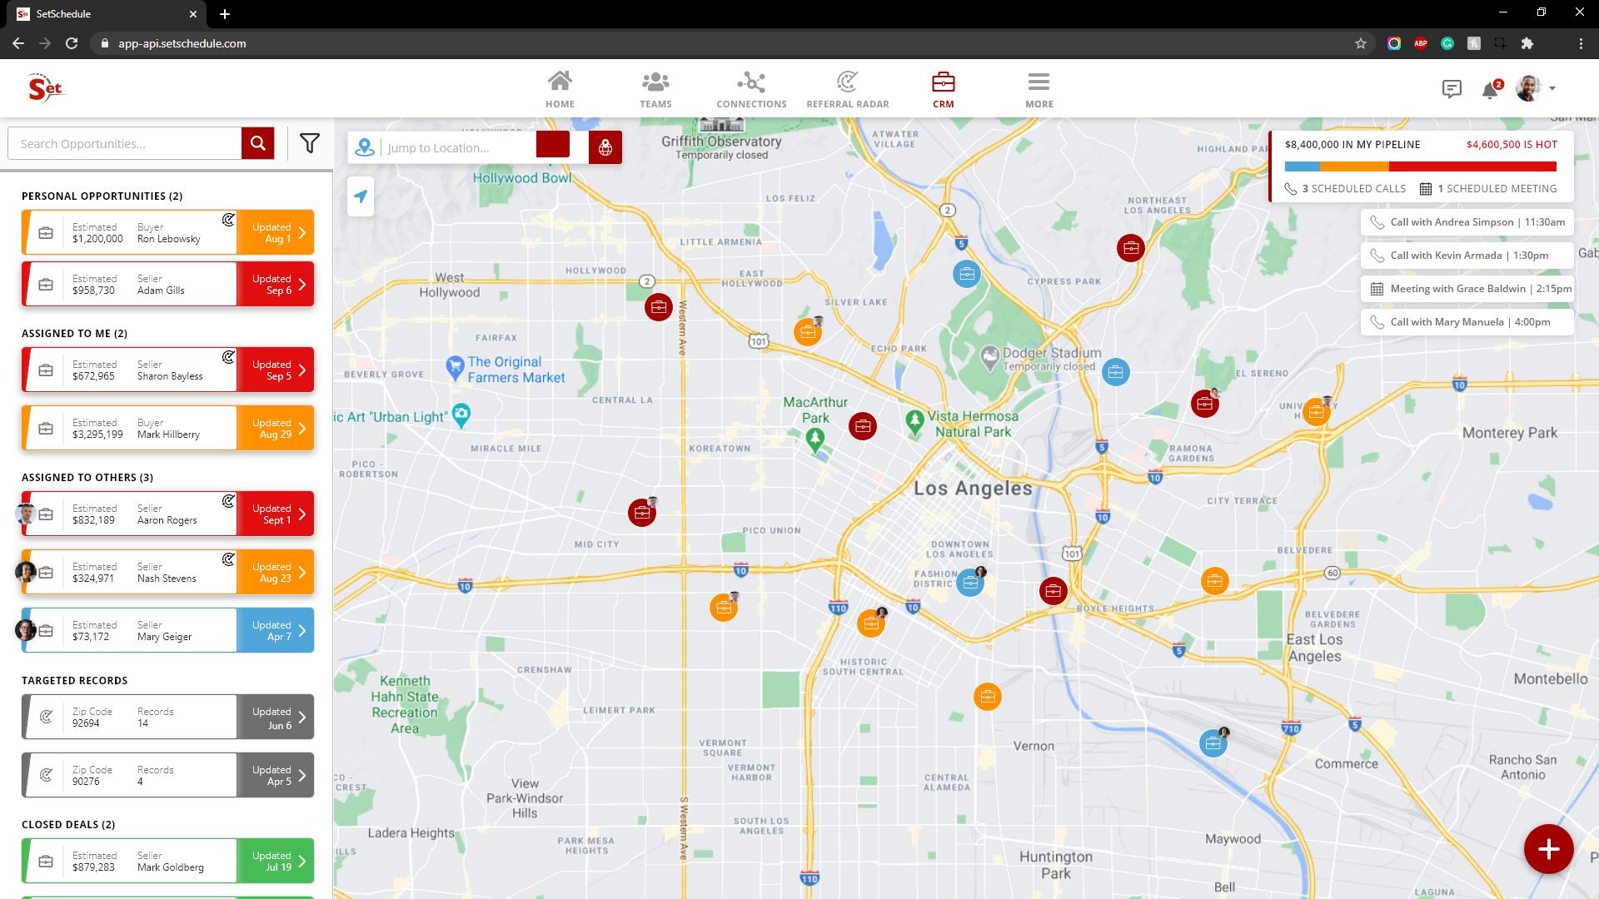Open the More menu
Screen dimensions: 1599x899
(x=1039, y=90)
